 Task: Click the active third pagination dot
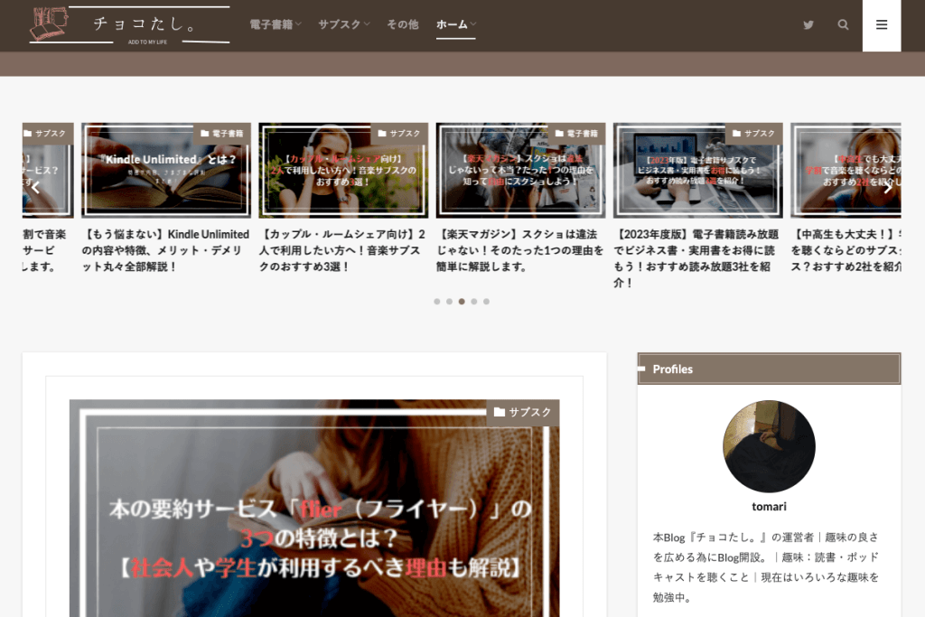pos(462,302)
